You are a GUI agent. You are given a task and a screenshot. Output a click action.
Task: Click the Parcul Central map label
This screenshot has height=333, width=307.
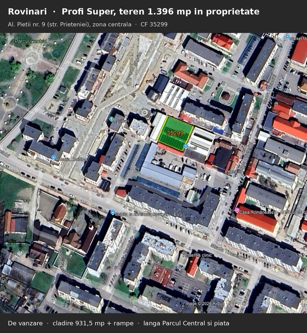(30, 41)
